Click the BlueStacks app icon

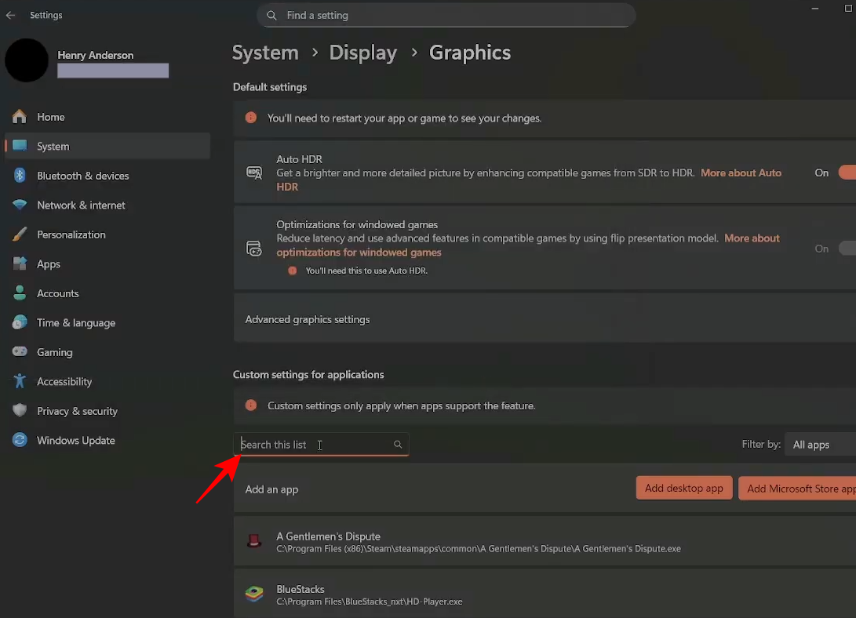[253, 594]
